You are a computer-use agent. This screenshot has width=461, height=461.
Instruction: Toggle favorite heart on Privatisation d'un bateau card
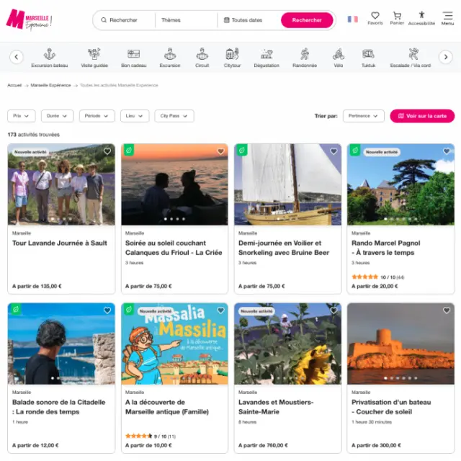(447, 310)
